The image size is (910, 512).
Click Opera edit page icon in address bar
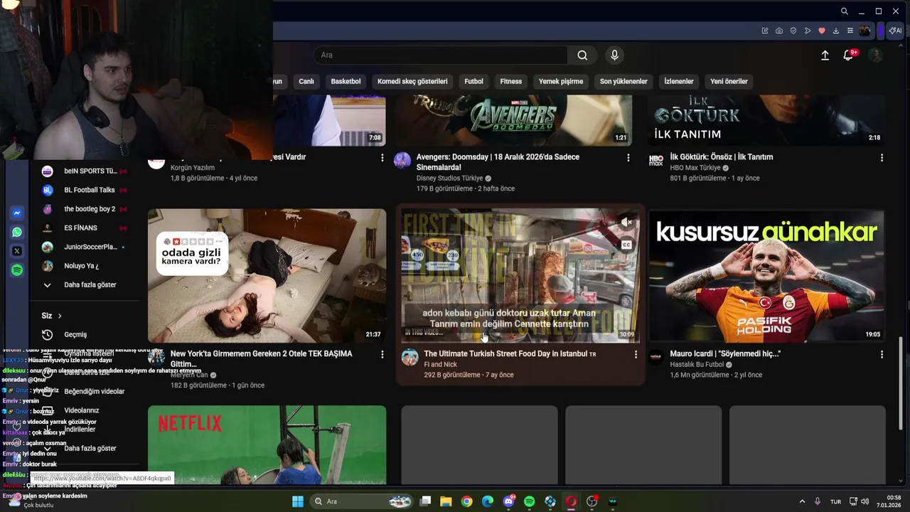point(765,31)
